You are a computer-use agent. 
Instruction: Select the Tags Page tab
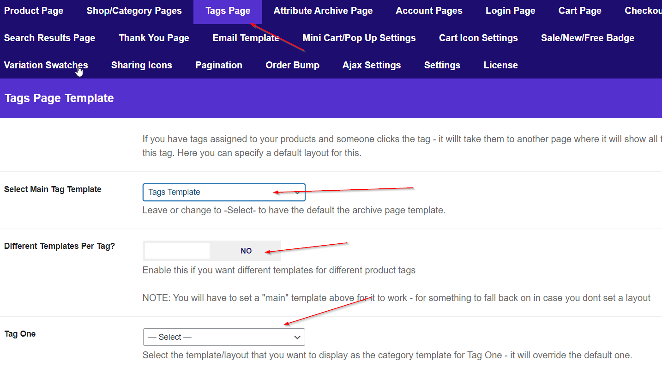pyautogui.click(x=228, y=11)
